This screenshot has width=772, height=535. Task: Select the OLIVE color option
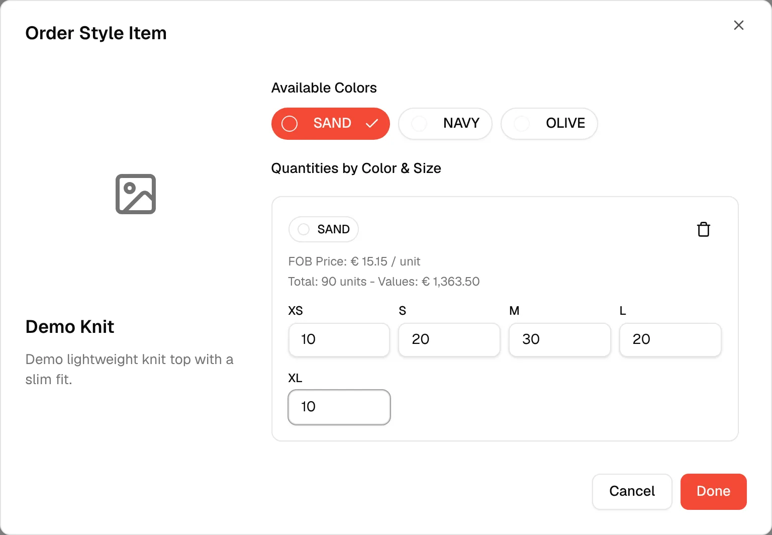point(549,124)
